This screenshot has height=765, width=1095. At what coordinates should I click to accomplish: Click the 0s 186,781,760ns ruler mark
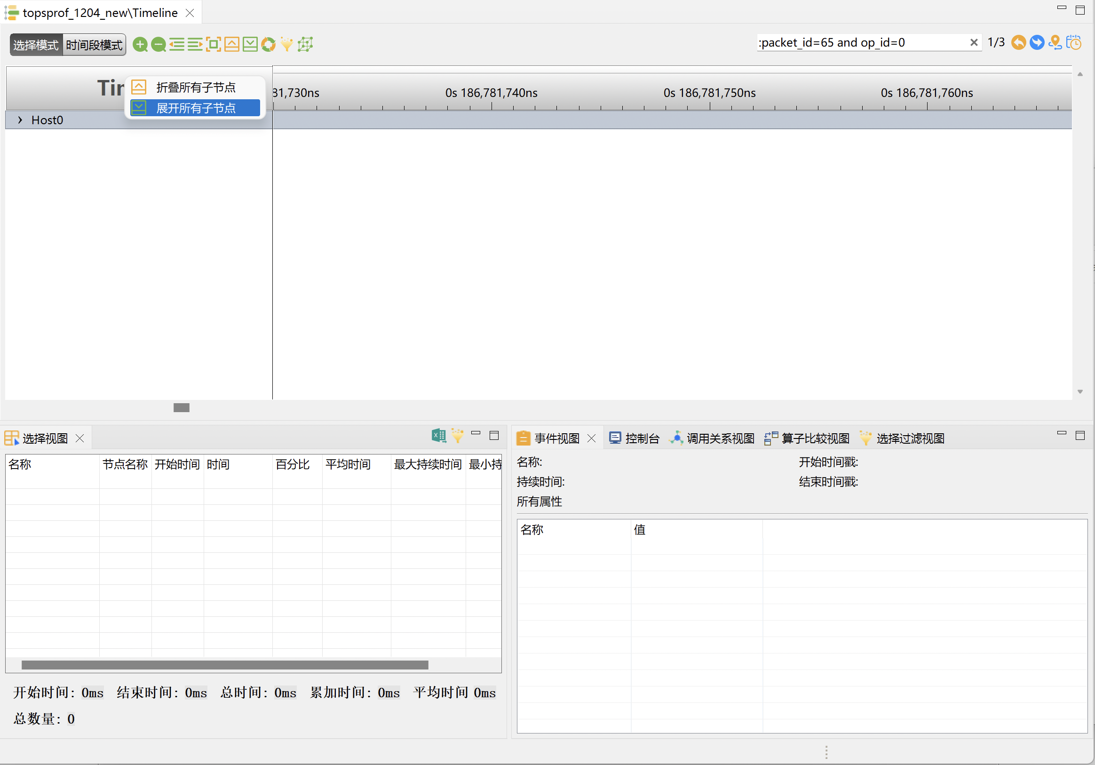927,93
